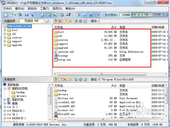Open the 文件(F) menu
This screenshot has height=128, width=170.
tap(7, 9)
